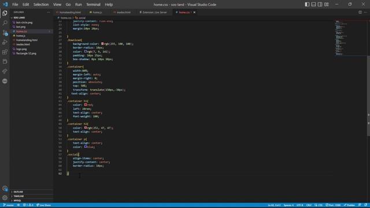370x208 pixels.
Task: Open editor More Actions ellipsis
Action: coord(365,12)
